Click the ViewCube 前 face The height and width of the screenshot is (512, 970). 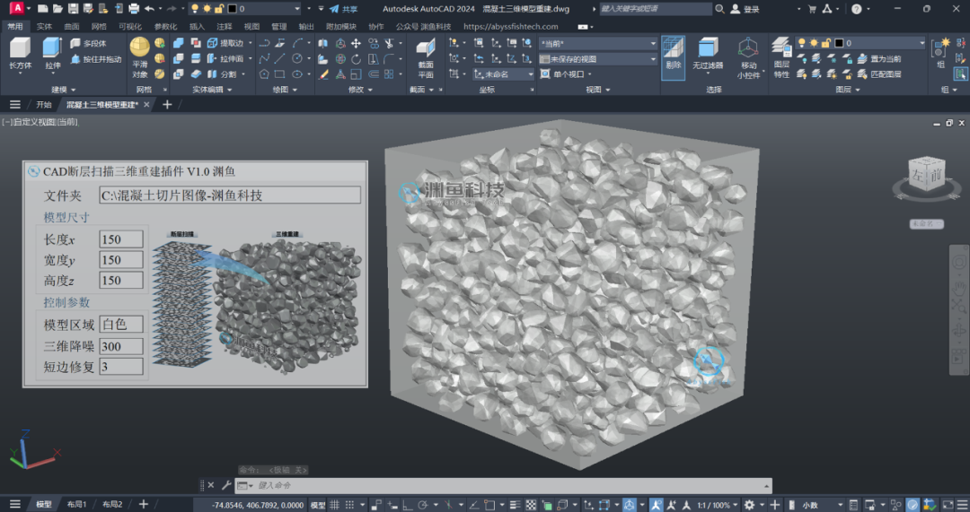pos(936,175)
